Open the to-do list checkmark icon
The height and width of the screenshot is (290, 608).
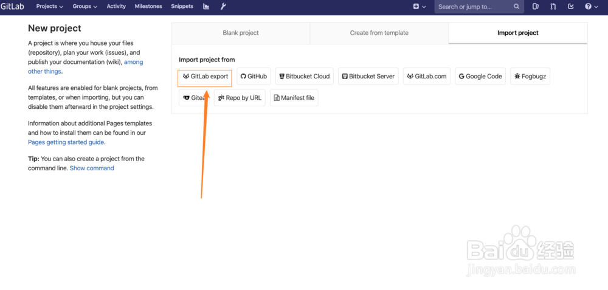(x=570, y=7)
